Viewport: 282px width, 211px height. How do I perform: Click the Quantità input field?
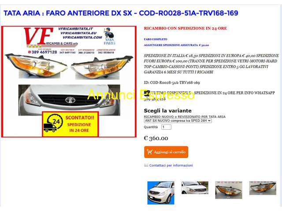coord(166,127)
